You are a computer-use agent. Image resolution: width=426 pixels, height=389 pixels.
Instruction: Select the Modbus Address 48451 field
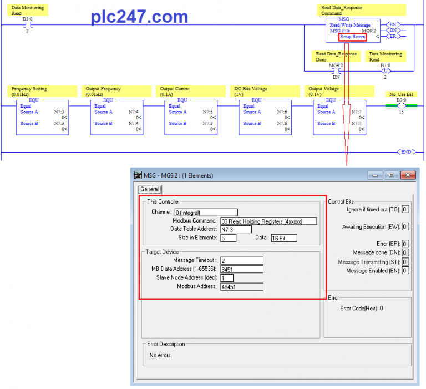click(x=241, y=286)
